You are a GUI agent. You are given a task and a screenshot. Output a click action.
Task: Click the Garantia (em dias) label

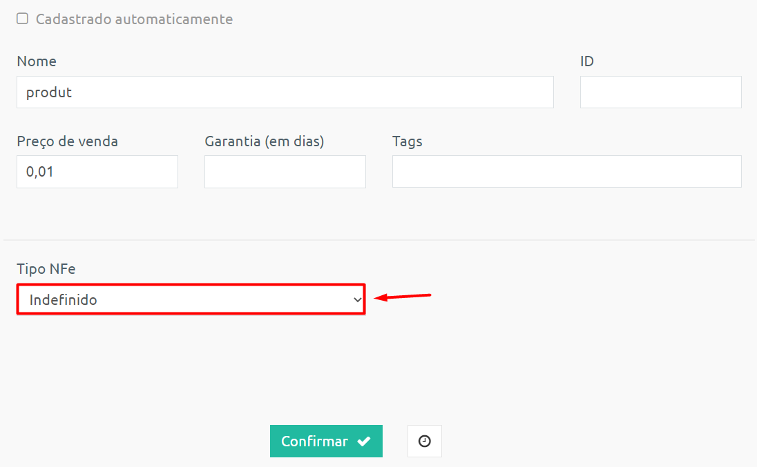click(264, 141)
